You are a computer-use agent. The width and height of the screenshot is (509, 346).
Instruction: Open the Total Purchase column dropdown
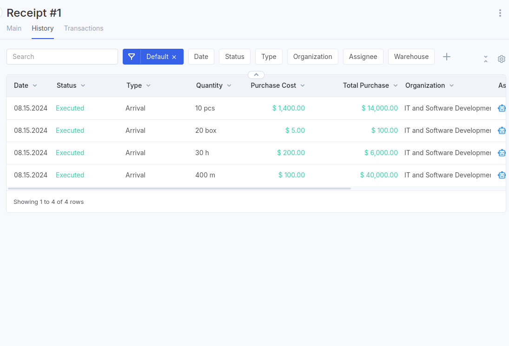pos(396,85)
